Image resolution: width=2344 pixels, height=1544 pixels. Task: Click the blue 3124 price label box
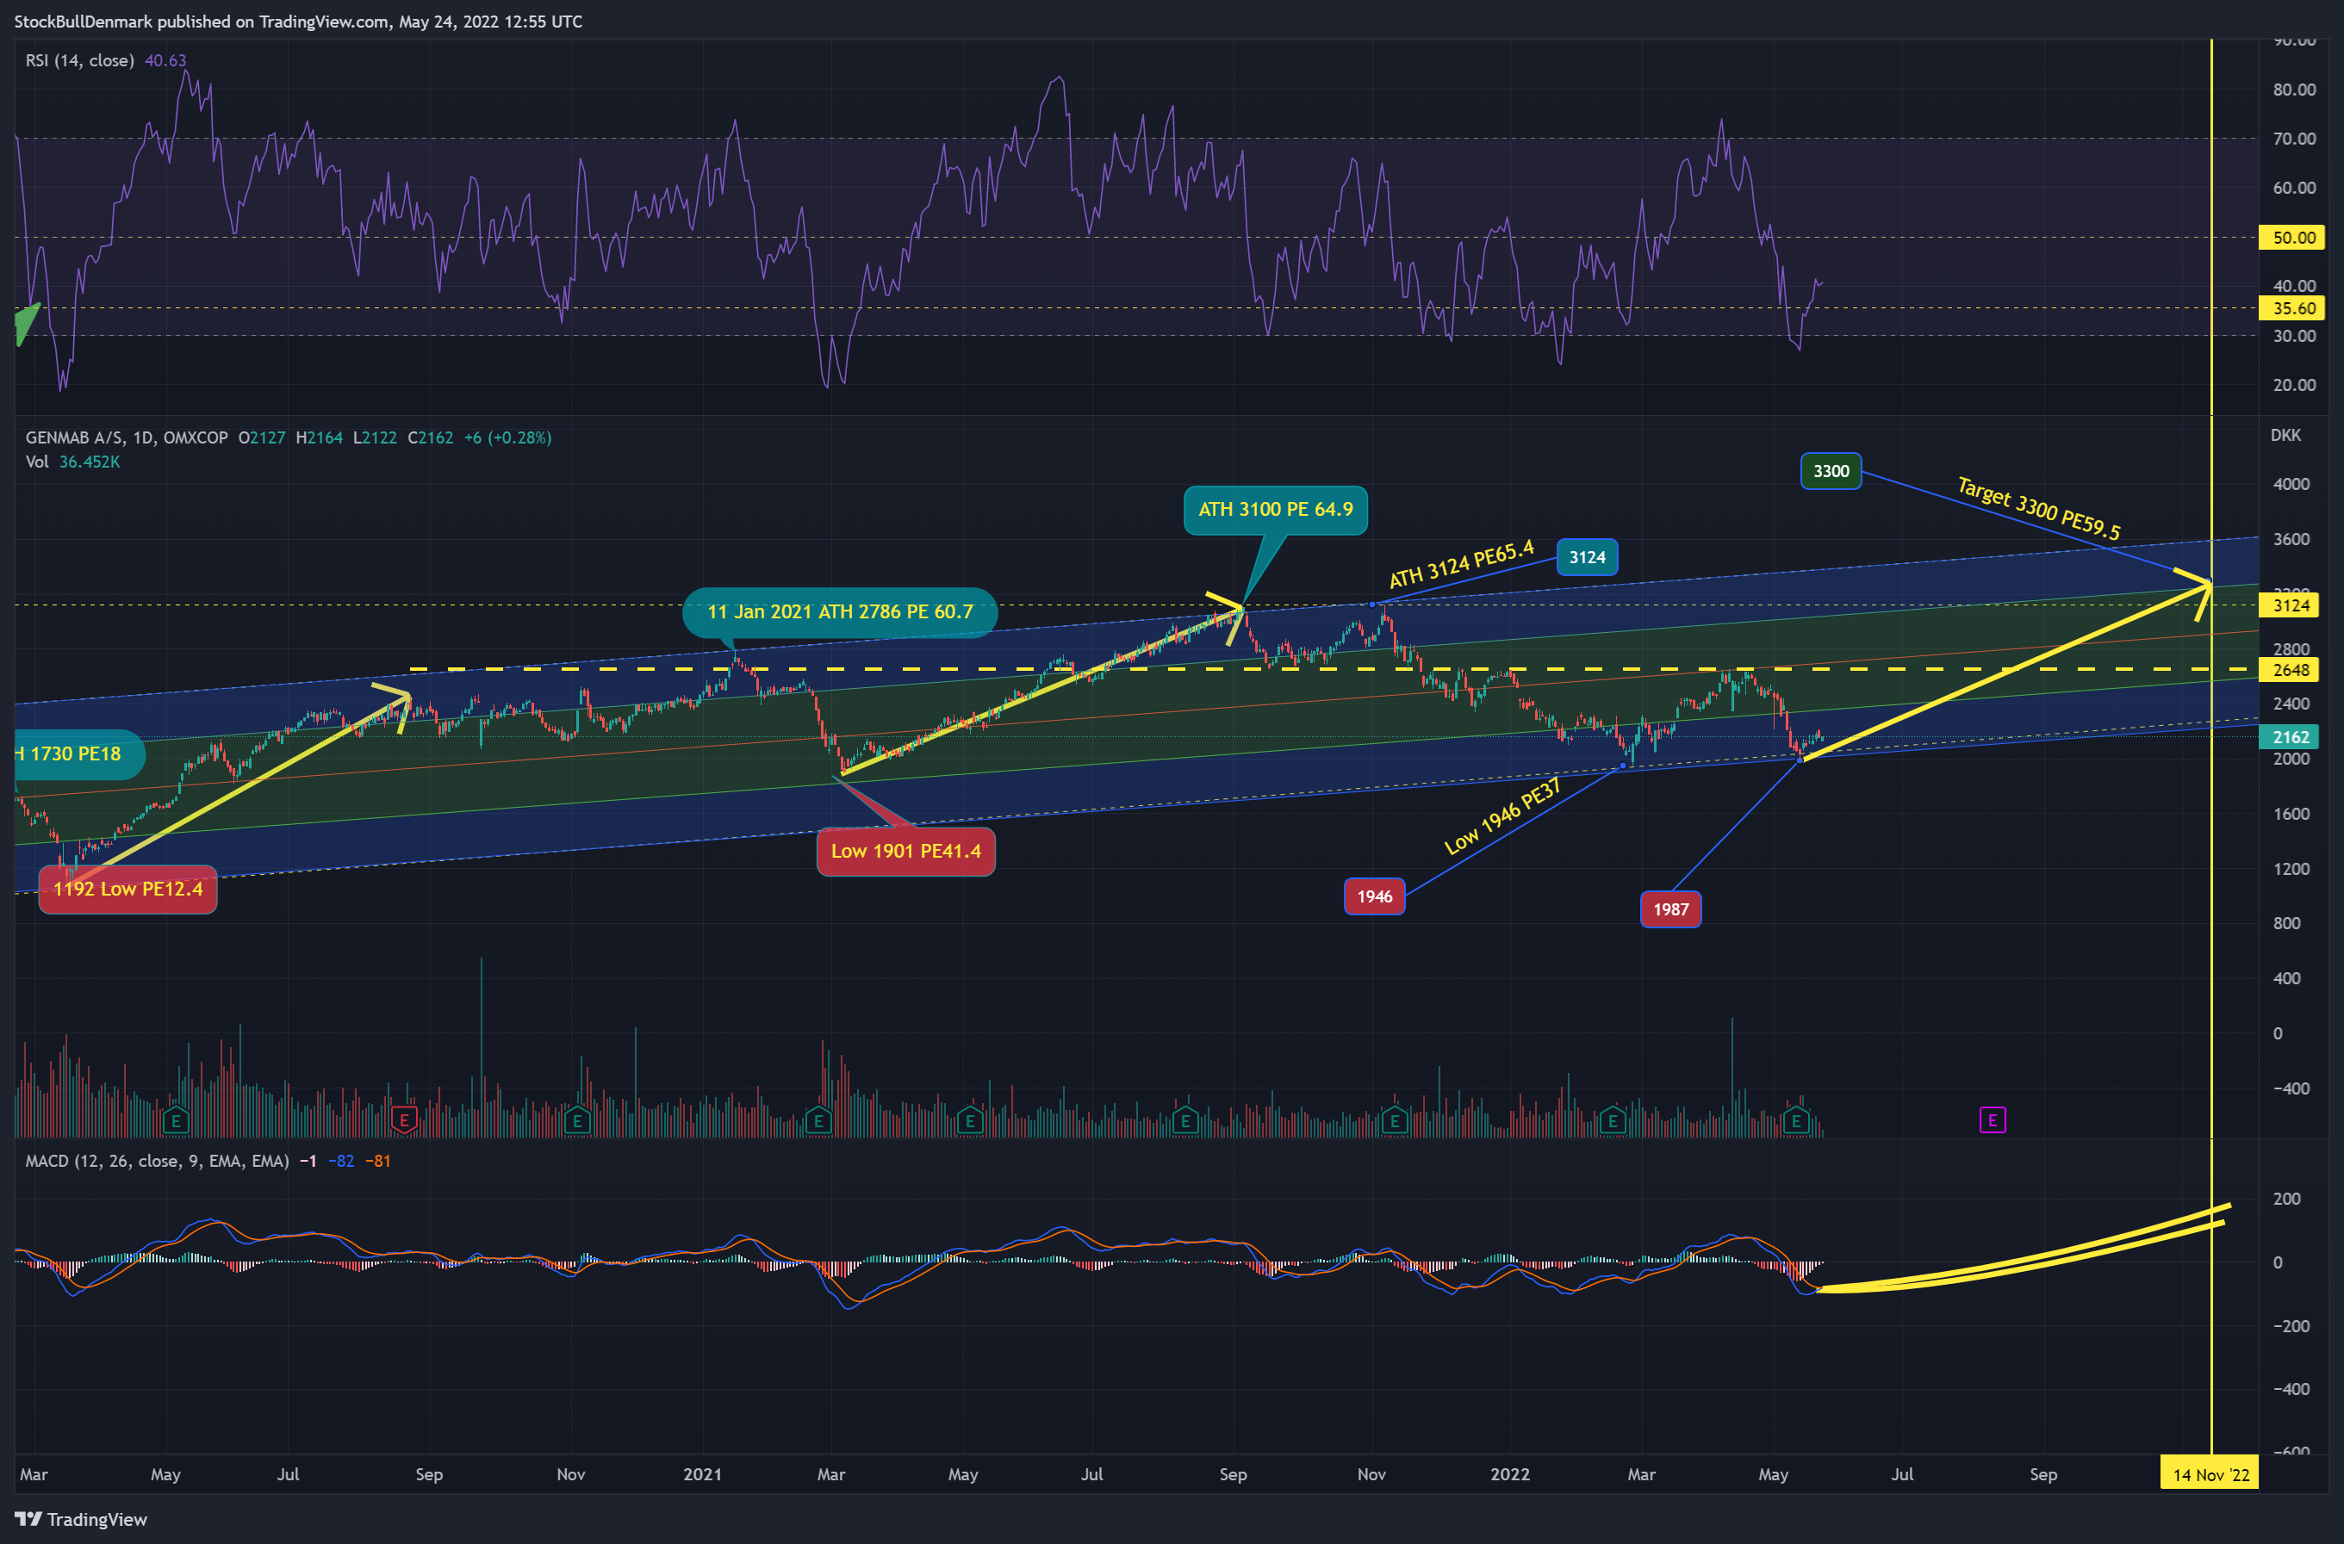click(x=1587, y=557)
